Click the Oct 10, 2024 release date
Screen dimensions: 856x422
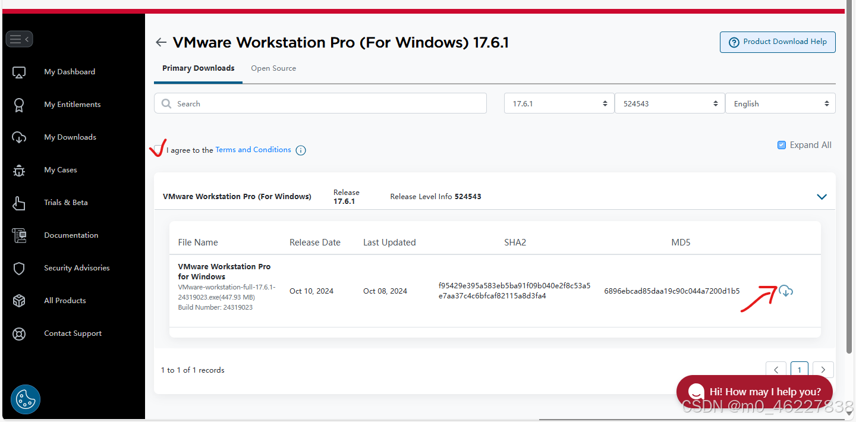pyautogui.click(x=311, y=291)
